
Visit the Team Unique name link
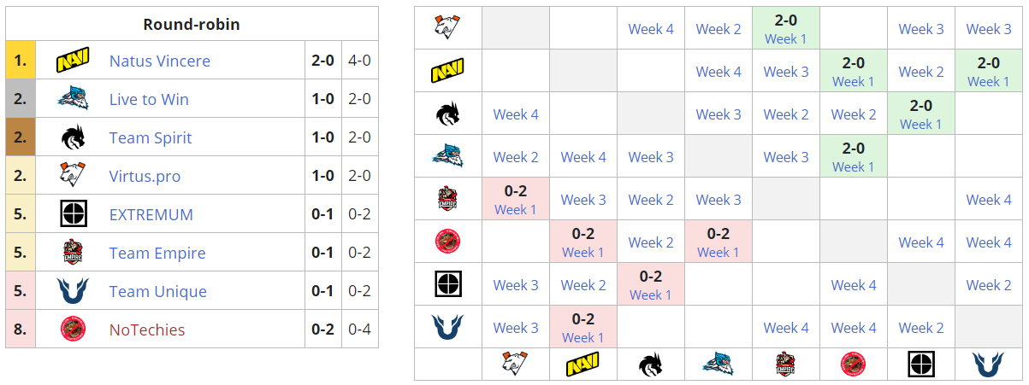click(158, 292)
